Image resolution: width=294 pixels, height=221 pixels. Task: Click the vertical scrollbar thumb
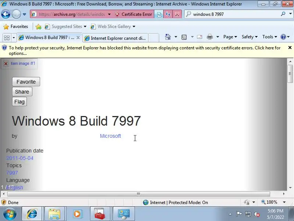(x=290, y=74)
